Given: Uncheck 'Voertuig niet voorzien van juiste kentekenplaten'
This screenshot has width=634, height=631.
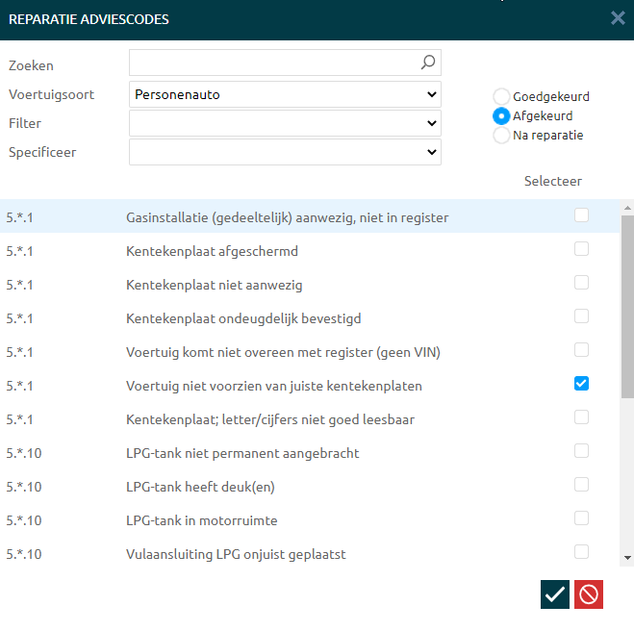Looking at the screenshot, I should point(581,384).
